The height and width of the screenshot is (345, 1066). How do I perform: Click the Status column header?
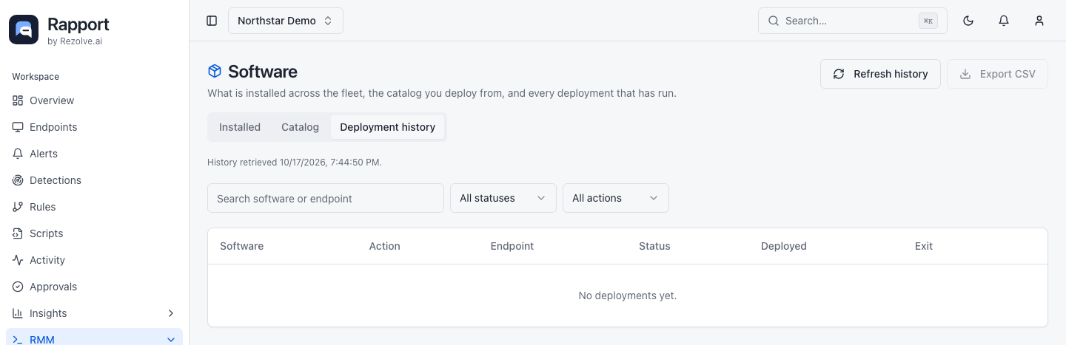point(654,246)
